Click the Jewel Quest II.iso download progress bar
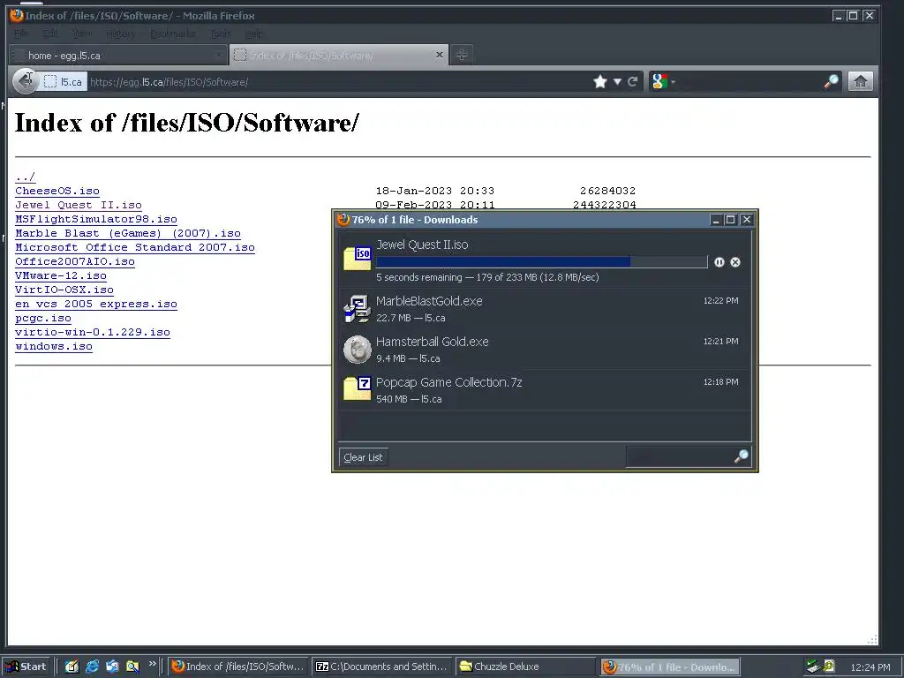 [541, 262]
